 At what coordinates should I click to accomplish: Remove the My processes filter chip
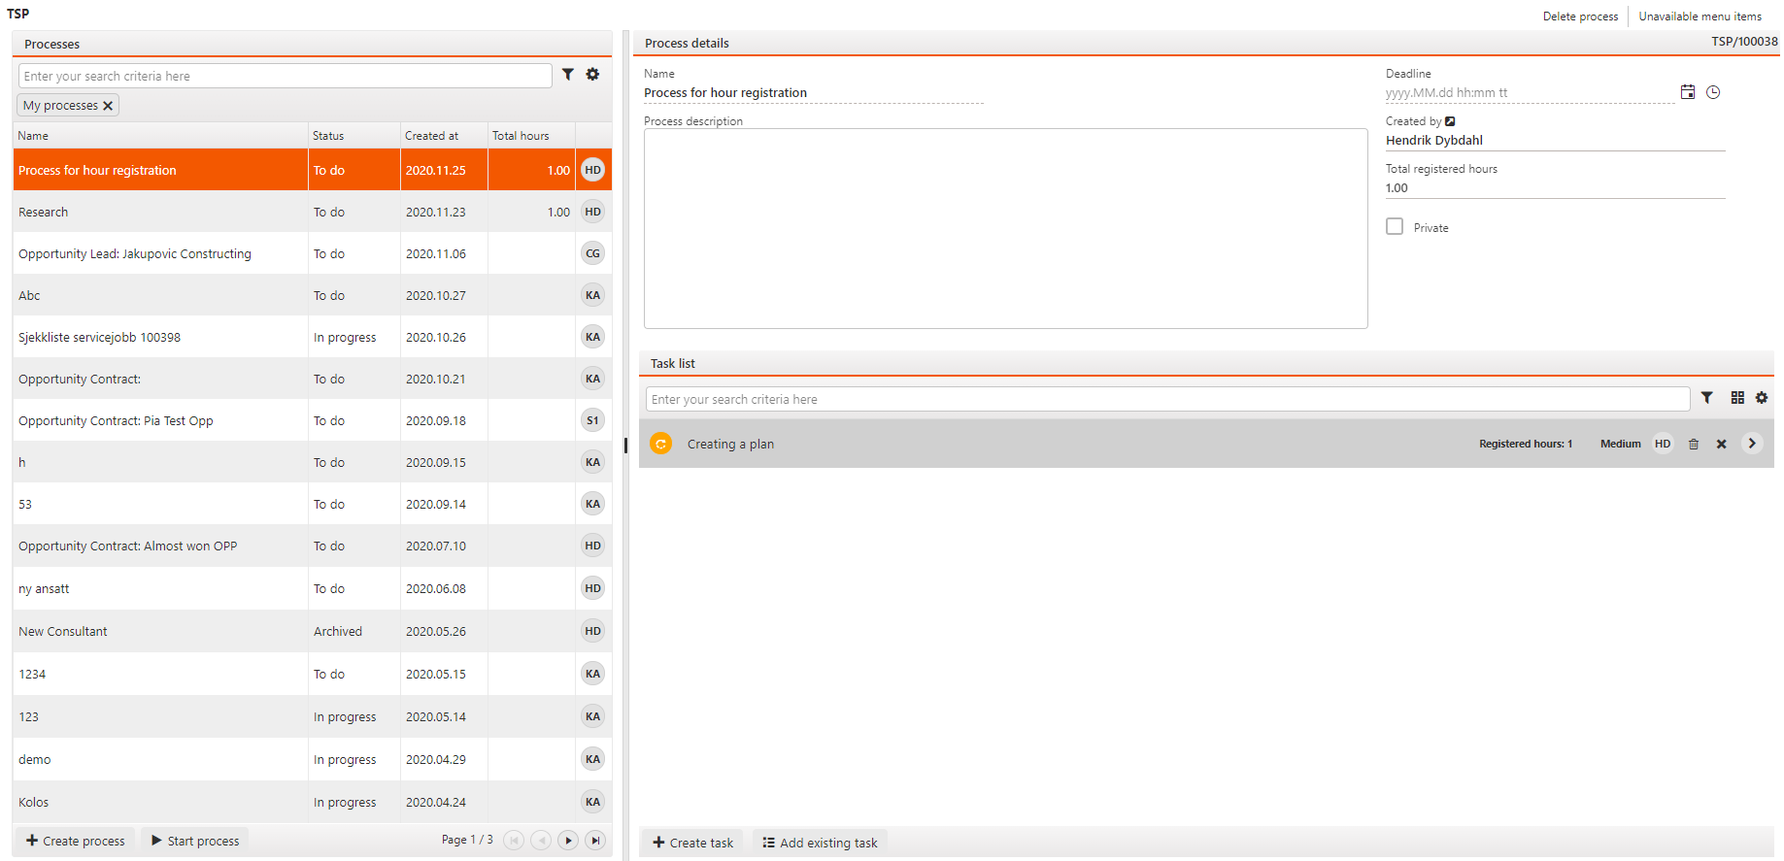click(108, 106)
